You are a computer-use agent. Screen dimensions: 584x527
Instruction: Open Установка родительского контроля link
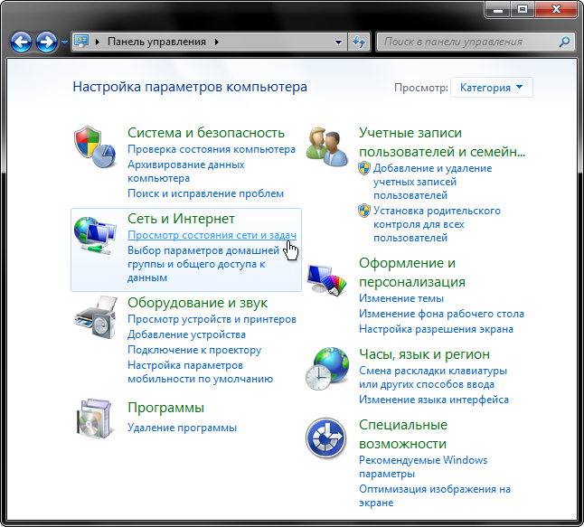(438, 224)
